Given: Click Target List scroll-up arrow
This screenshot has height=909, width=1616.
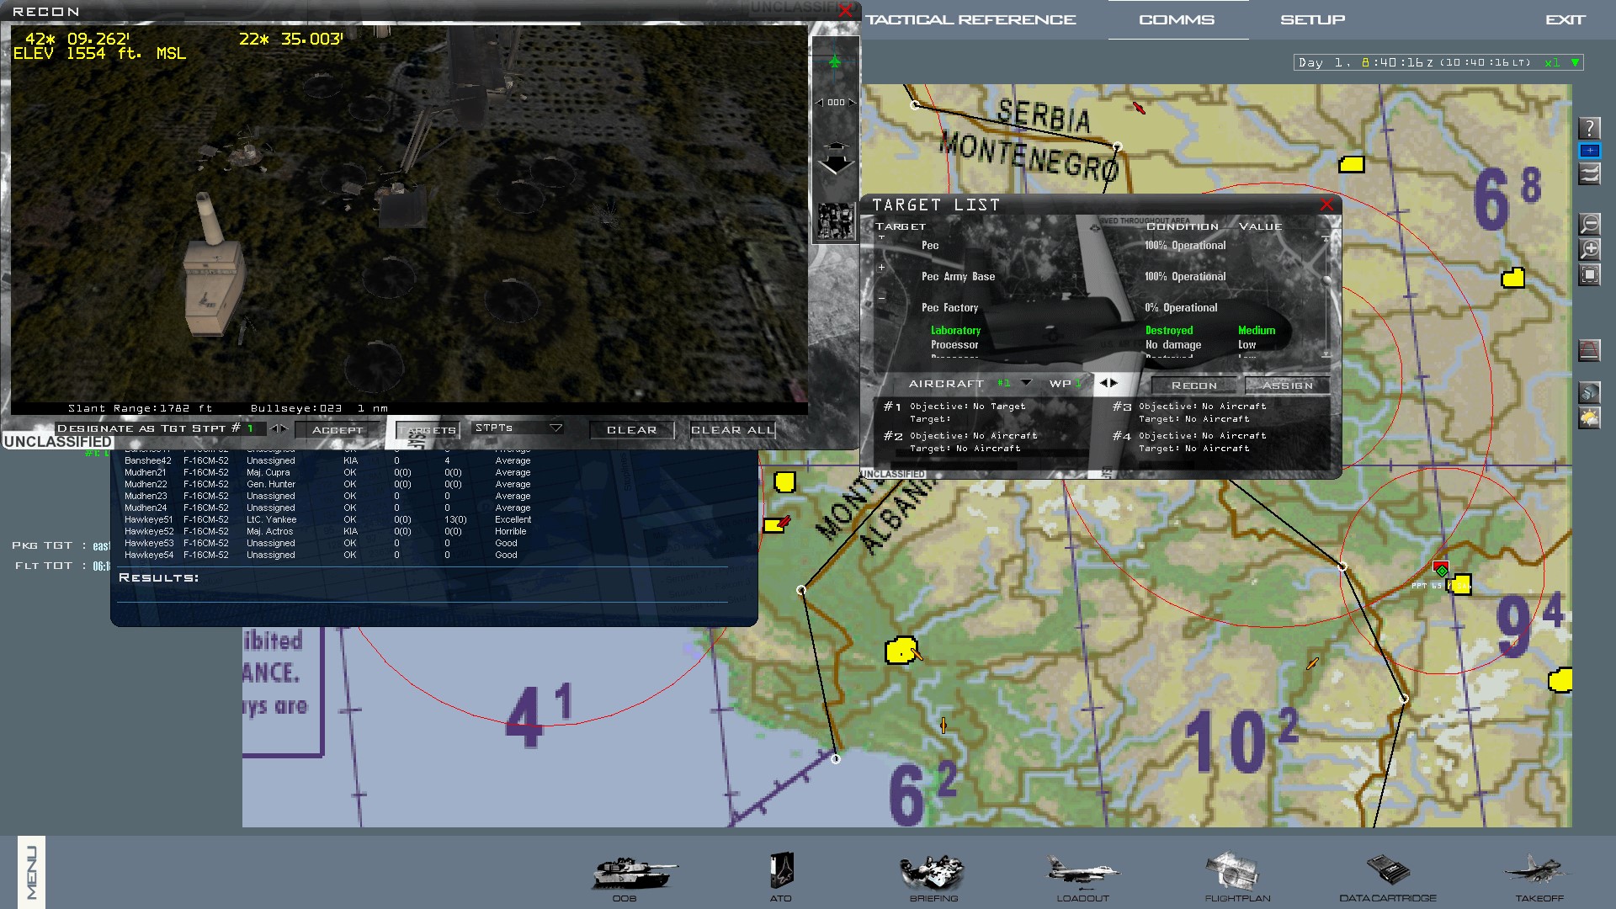Looking at the screenshot, I should click(1327, 238).
